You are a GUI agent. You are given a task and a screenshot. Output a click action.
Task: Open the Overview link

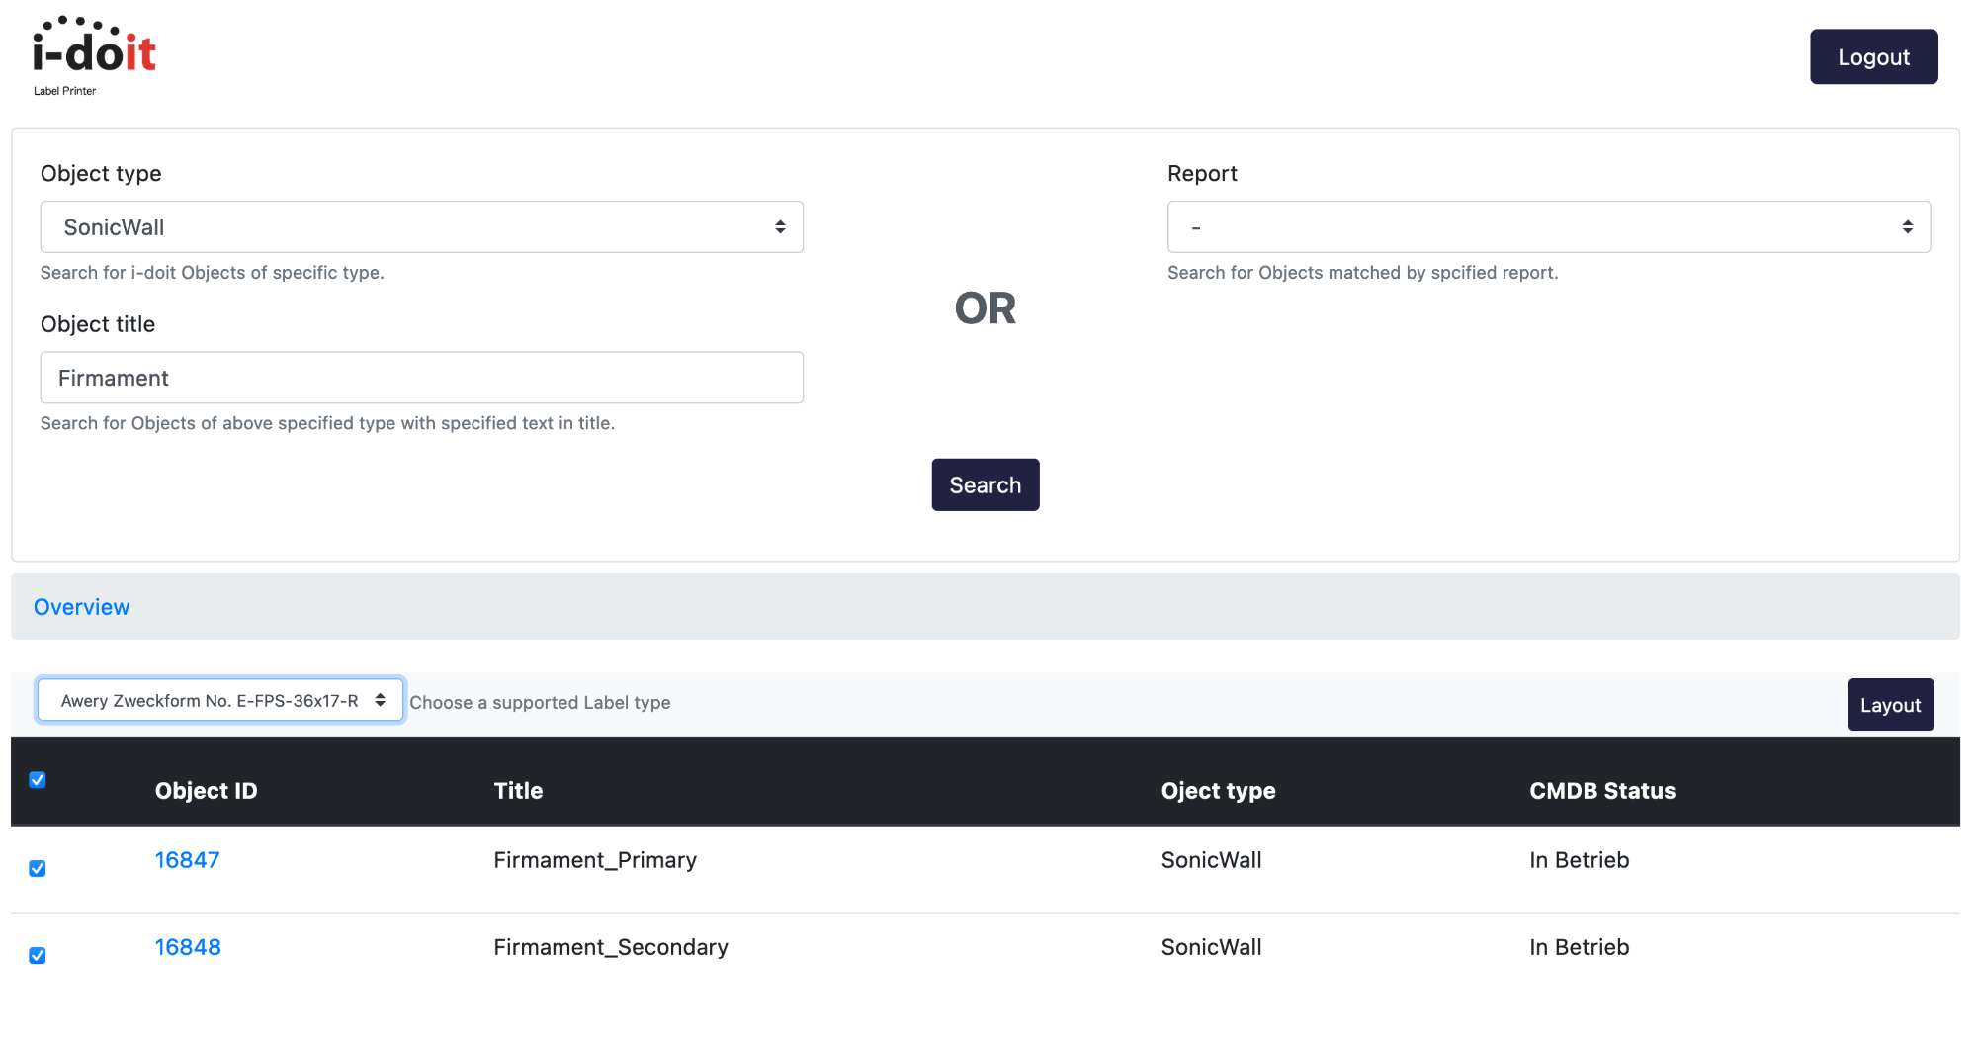[x=82, y=607]
